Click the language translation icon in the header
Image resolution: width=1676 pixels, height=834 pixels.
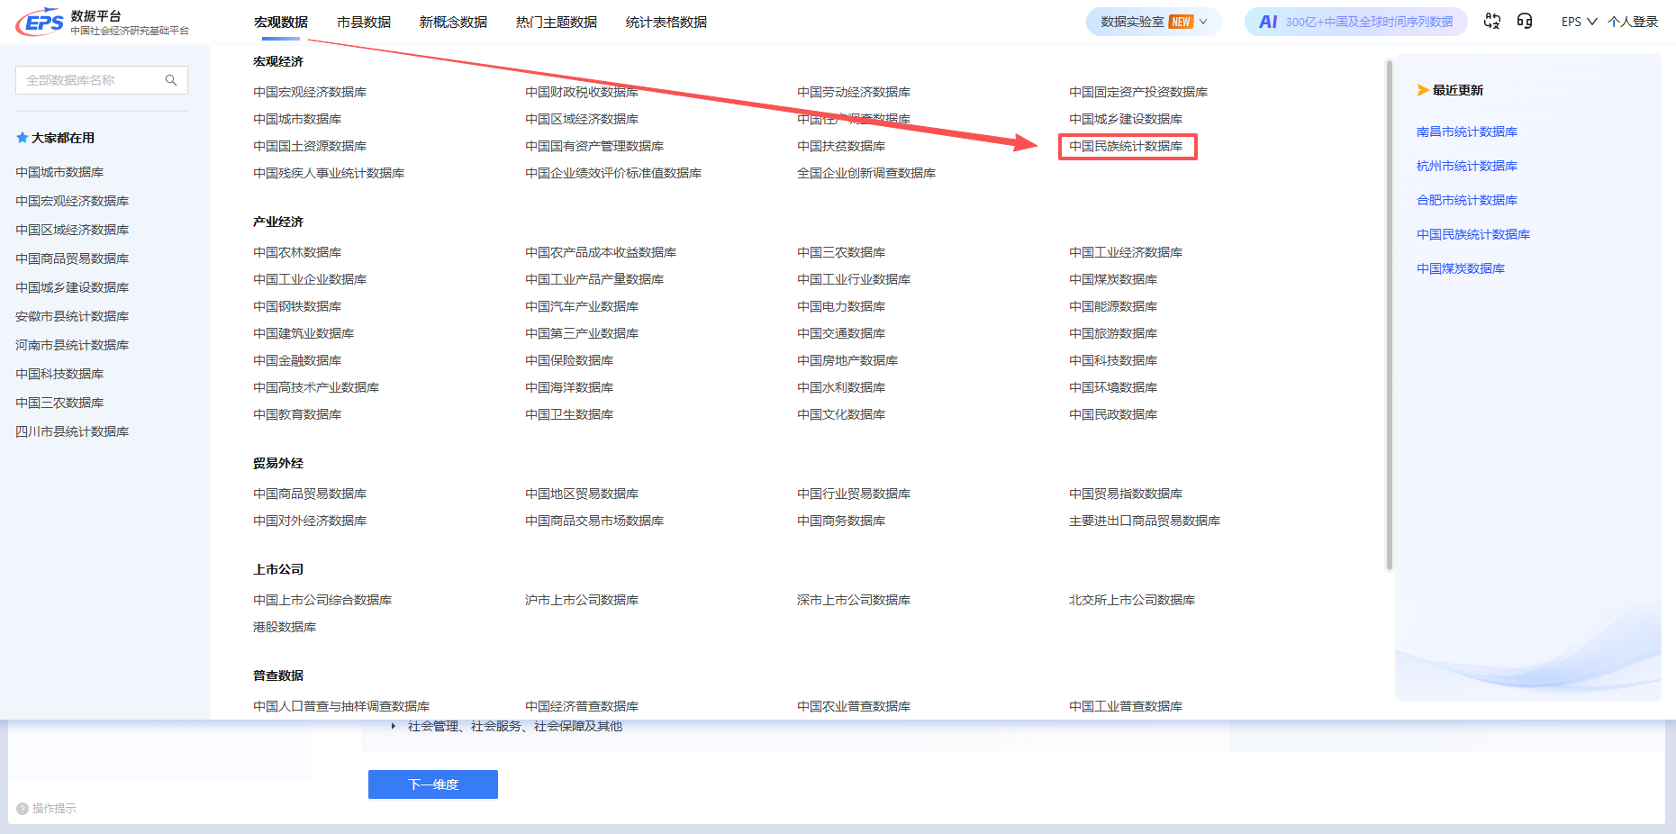click(x=1491, y=21)
